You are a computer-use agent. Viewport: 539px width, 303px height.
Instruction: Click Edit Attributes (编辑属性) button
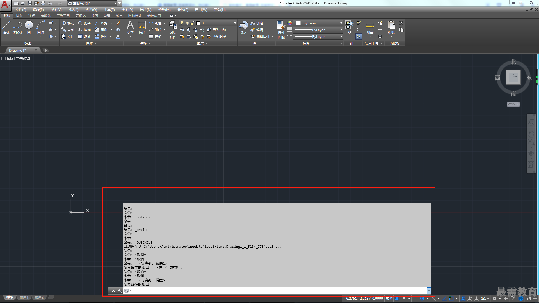[261, 36]
